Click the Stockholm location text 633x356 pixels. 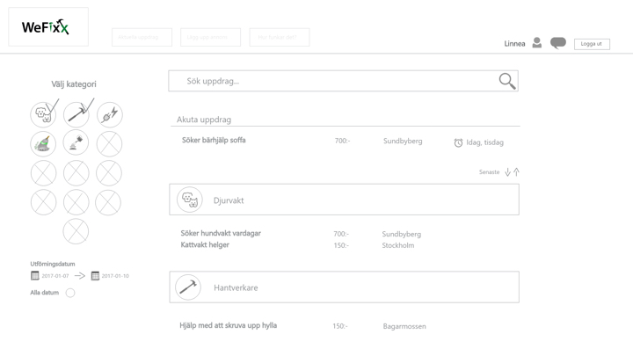point(398,245)
